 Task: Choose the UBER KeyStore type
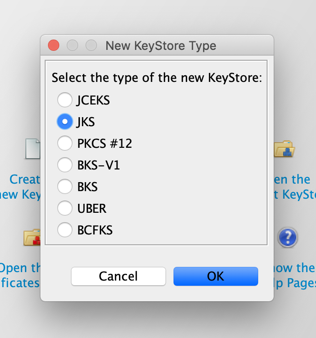tap(64, 208)
